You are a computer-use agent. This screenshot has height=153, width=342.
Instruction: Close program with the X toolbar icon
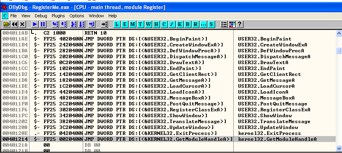click(x=22, y=24)
